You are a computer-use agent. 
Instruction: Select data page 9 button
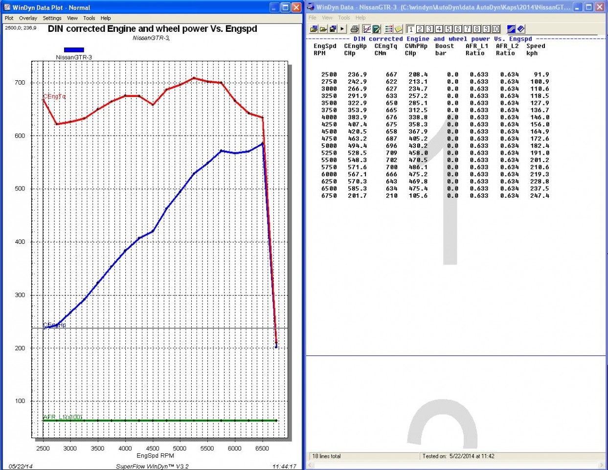pos(486,29)
